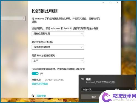The width and height of the screenshot is (137, 103).
Task: Click the 投影到此电脑 page heading
Action: point(45,11)
